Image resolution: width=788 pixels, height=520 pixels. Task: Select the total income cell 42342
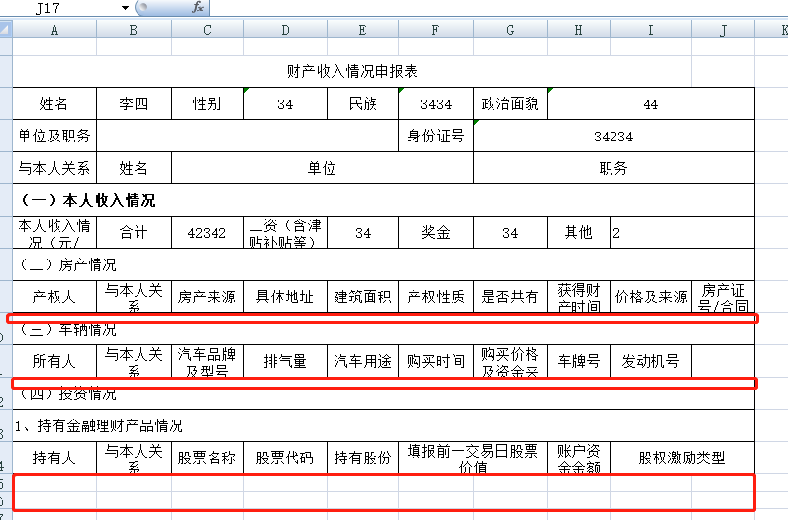[207, 233]
